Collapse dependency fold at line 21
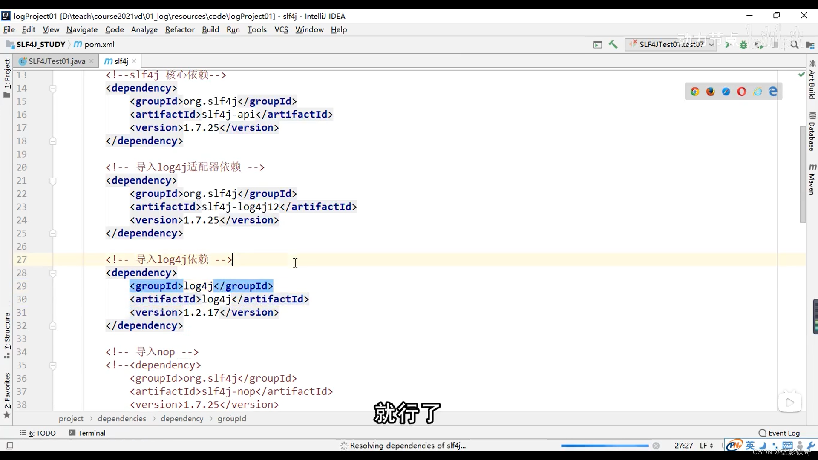Viewport: 818px width, 460px height. 53,181
